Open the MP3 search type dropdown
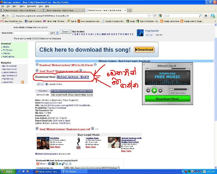Screen dimensions: 217x174 click(x=54, y=33)
